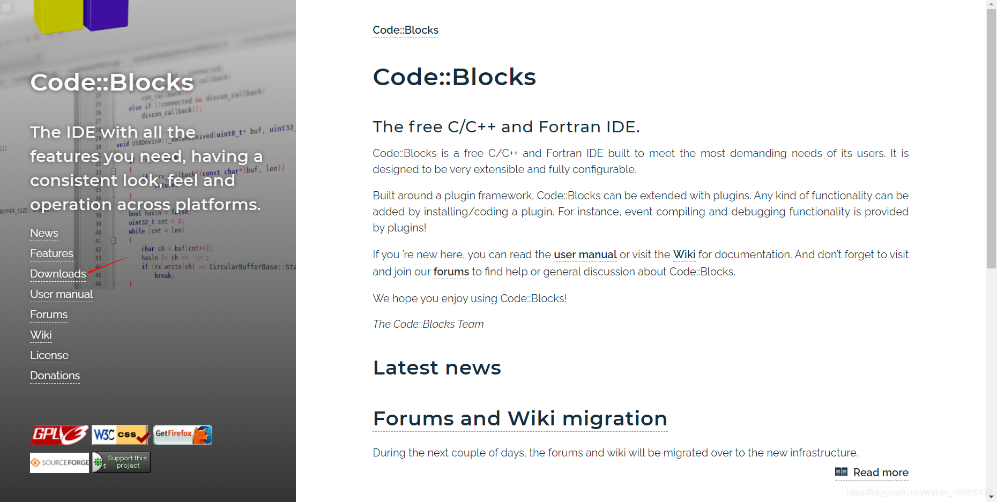Click the Support this project badge
997x502 pixels.
point(121,462)
